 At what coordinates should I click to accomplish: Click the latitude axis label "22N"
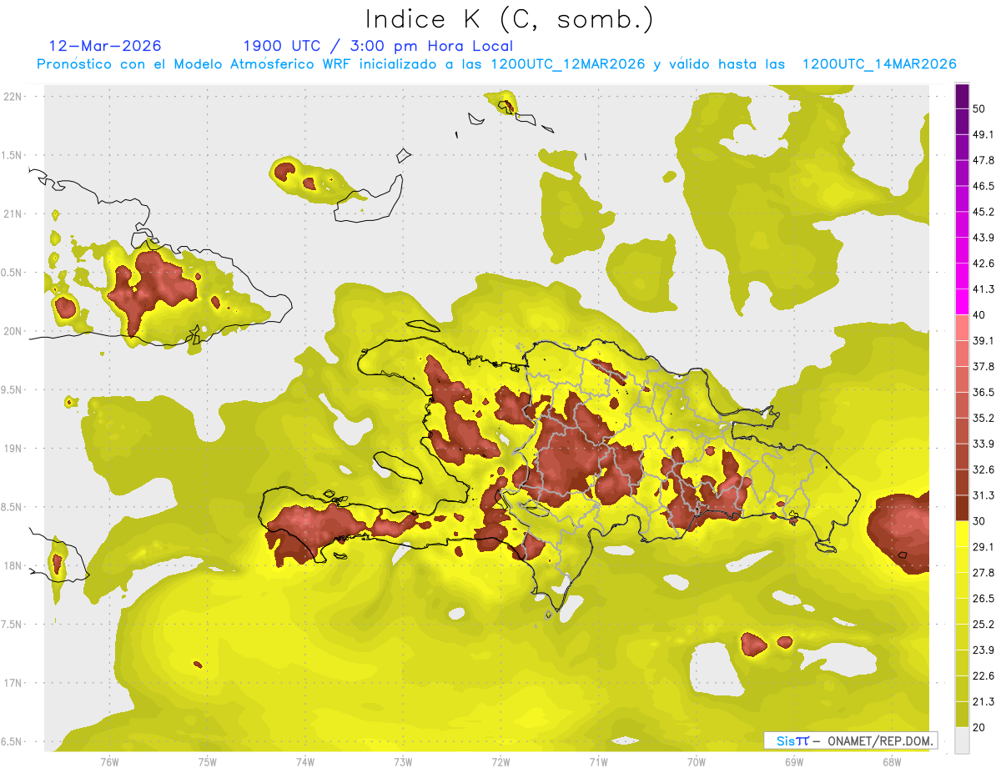pyautogui.click(x=13, y=96)
